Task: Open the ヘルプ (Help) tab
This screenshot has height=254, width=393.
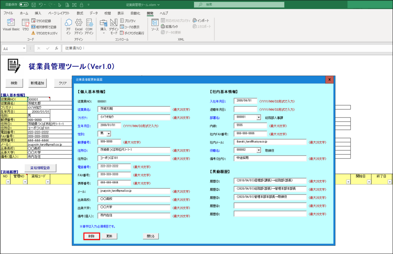Action: tap(164, 13)
